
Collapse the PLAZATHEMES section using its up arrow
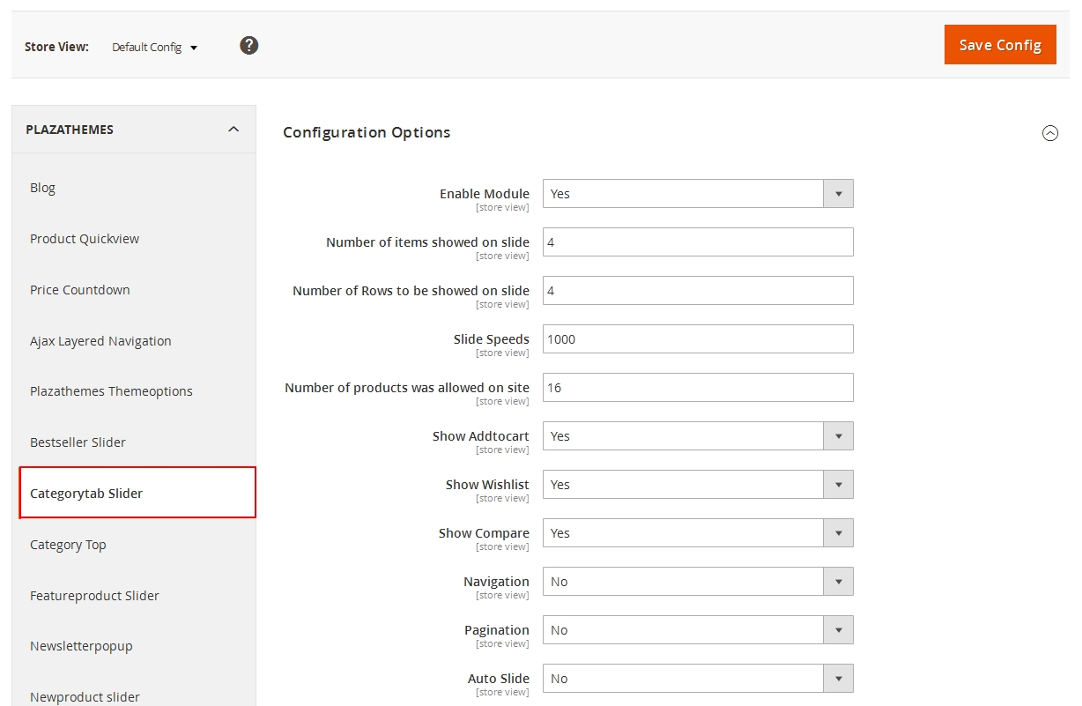coord(233,129)
